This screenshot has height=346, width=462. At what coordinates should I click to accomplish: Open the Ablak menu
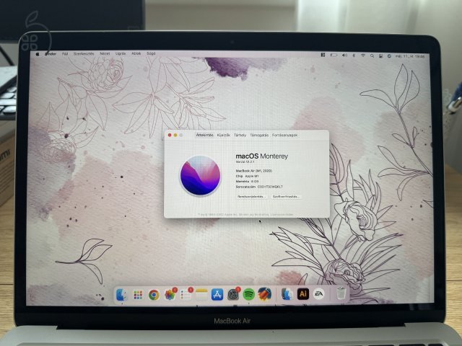tap(136, 53)
